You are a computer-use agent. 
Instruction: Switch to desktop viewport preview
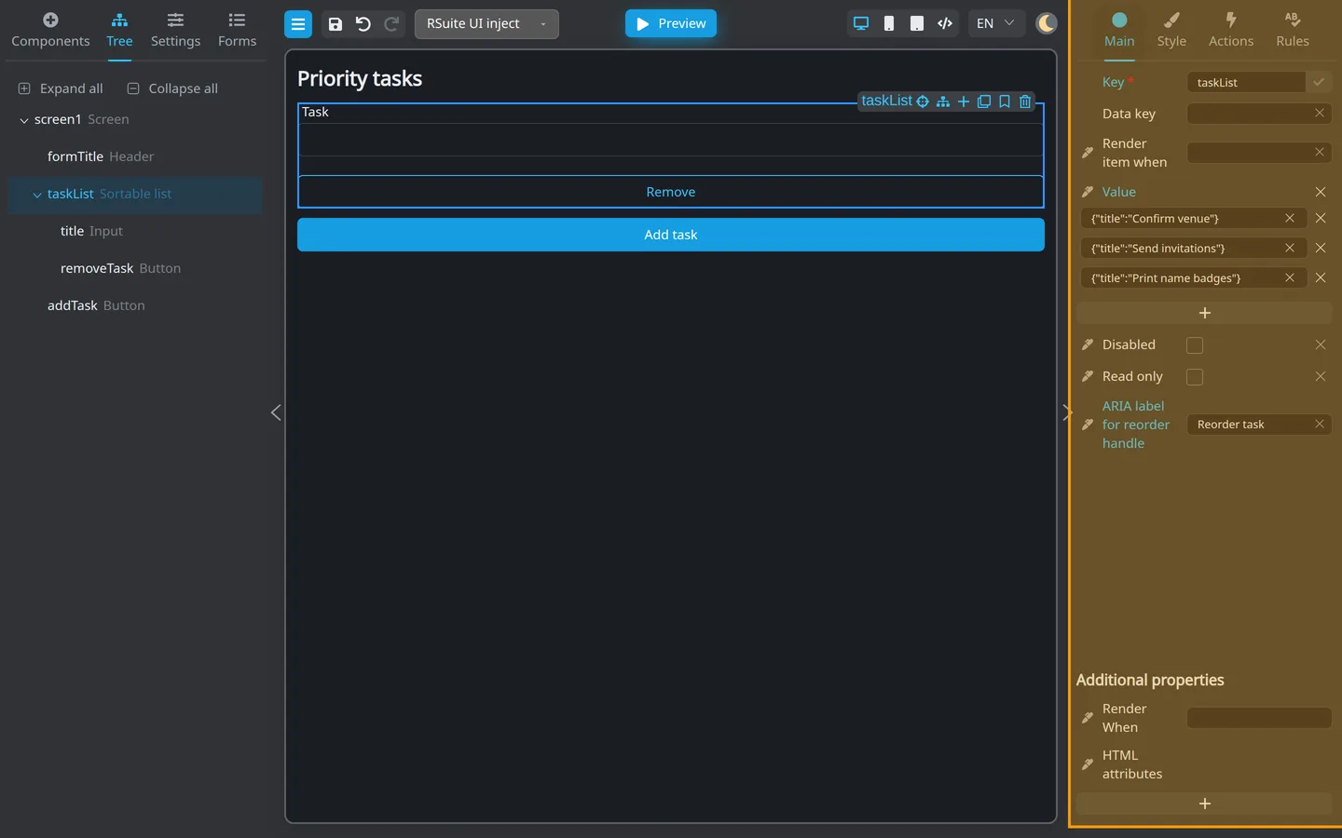coord(861,23)
